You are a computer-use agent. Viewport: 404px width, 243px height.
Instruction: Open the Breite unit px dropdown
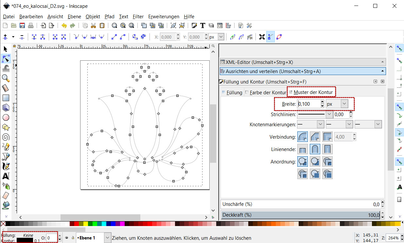click(x=344, y=104)
